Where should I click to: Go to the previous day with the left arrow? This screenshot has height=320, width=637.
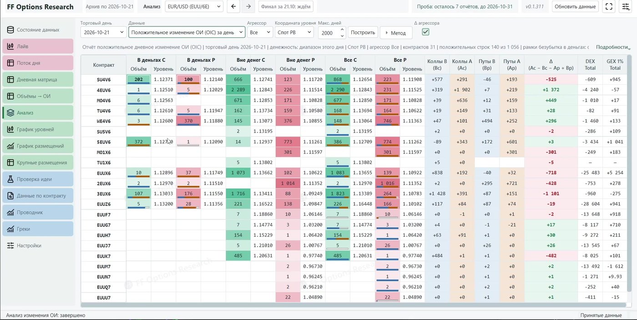(233, 6)
